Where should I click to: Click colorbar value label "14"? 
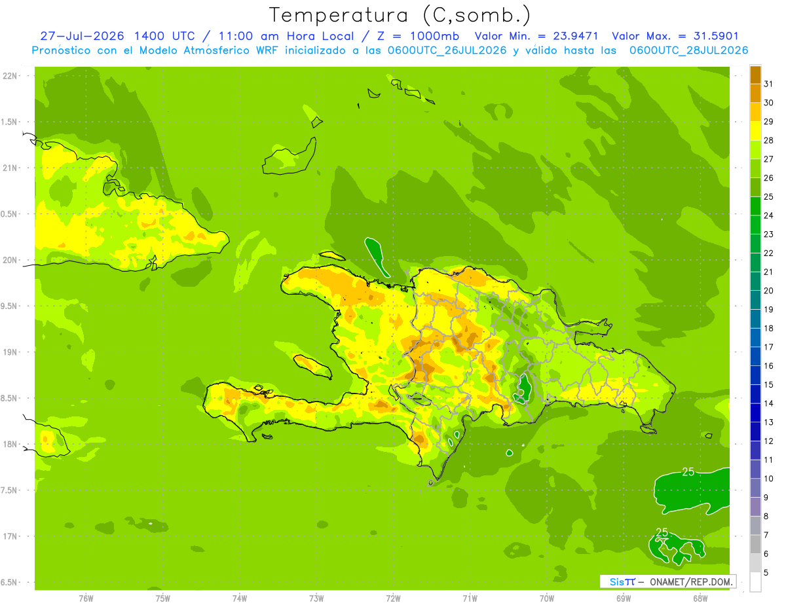point(769,403)
